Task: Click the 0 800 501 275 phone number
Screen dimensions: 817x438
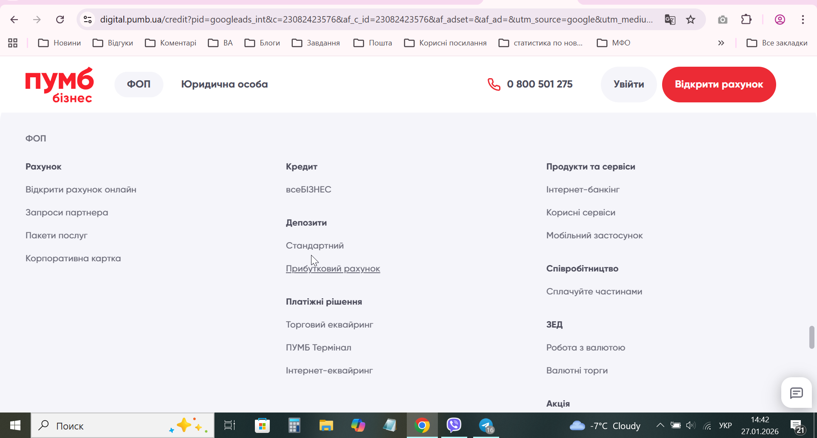Action: (540, 84)
